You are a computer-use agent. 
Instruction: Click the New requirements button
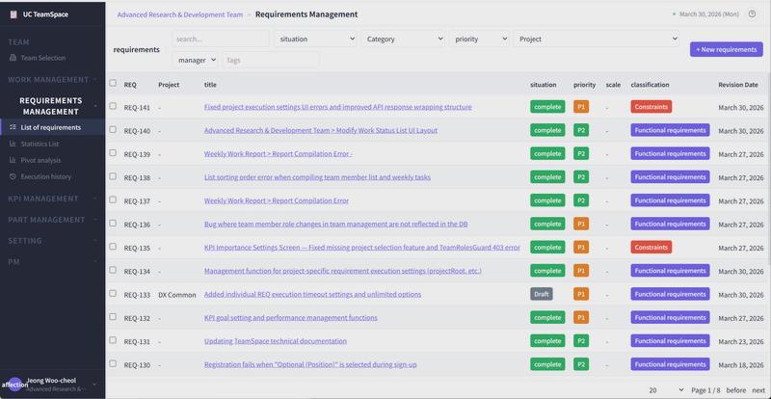tap(726, 49)
